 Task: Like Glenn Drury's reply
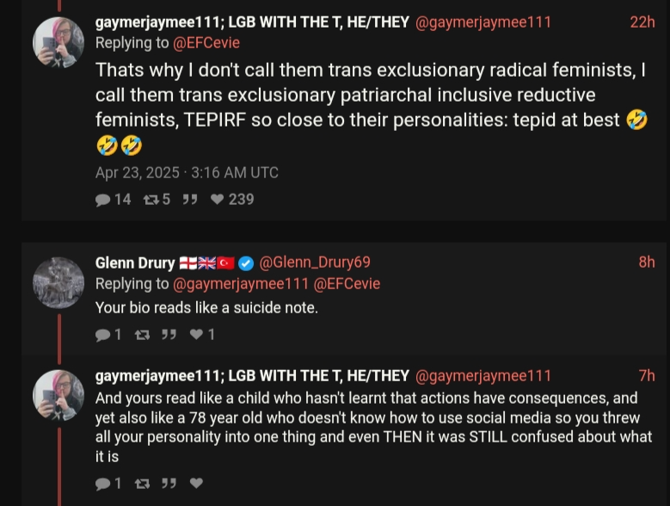click(x=196, y=335)
